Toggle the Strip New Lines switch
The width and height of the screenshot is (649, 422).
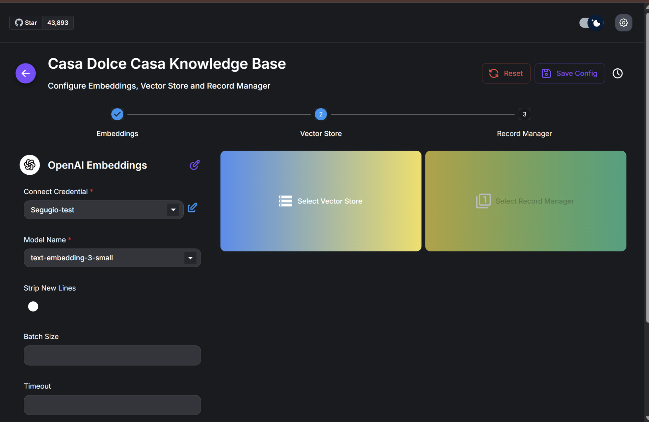[33, 306]
